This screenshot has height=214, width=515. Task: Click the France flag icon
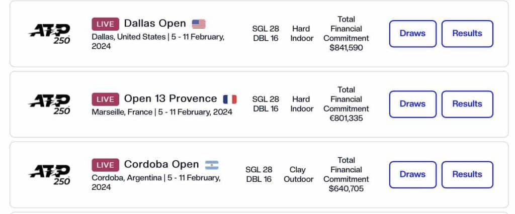coord(229,99)
